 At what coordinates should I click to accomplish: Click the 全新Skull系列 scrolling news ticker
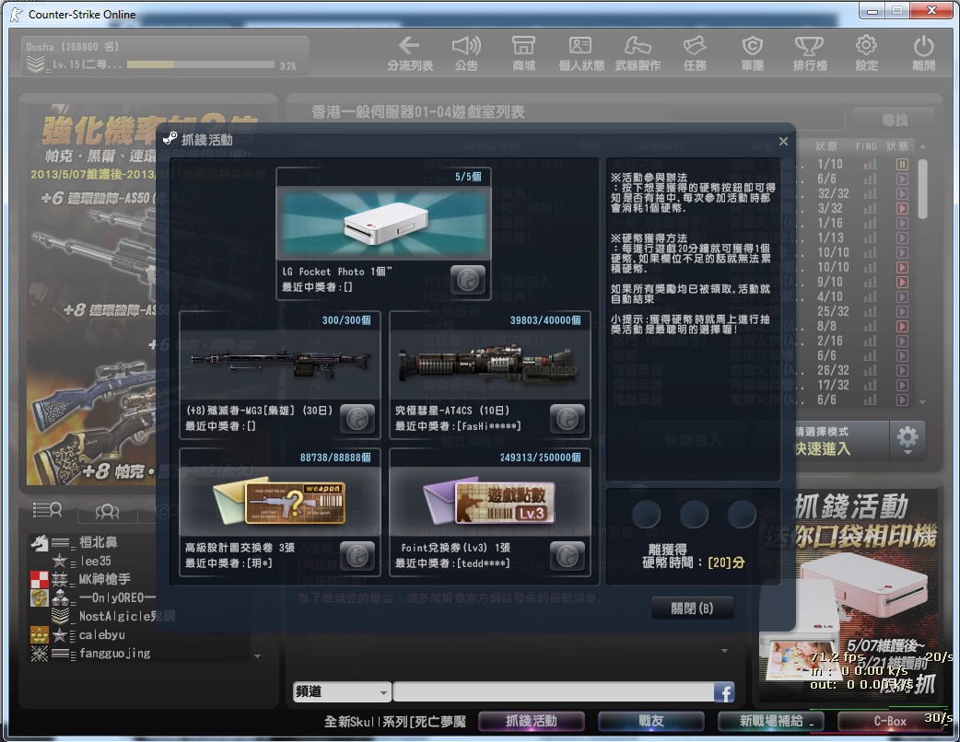(395, 722)
